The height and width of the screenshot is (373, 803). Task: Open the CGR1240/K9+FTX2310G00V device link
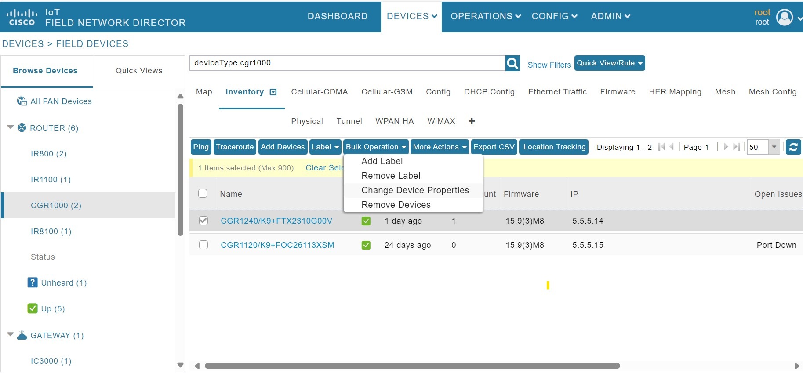[x=276, y=221]
